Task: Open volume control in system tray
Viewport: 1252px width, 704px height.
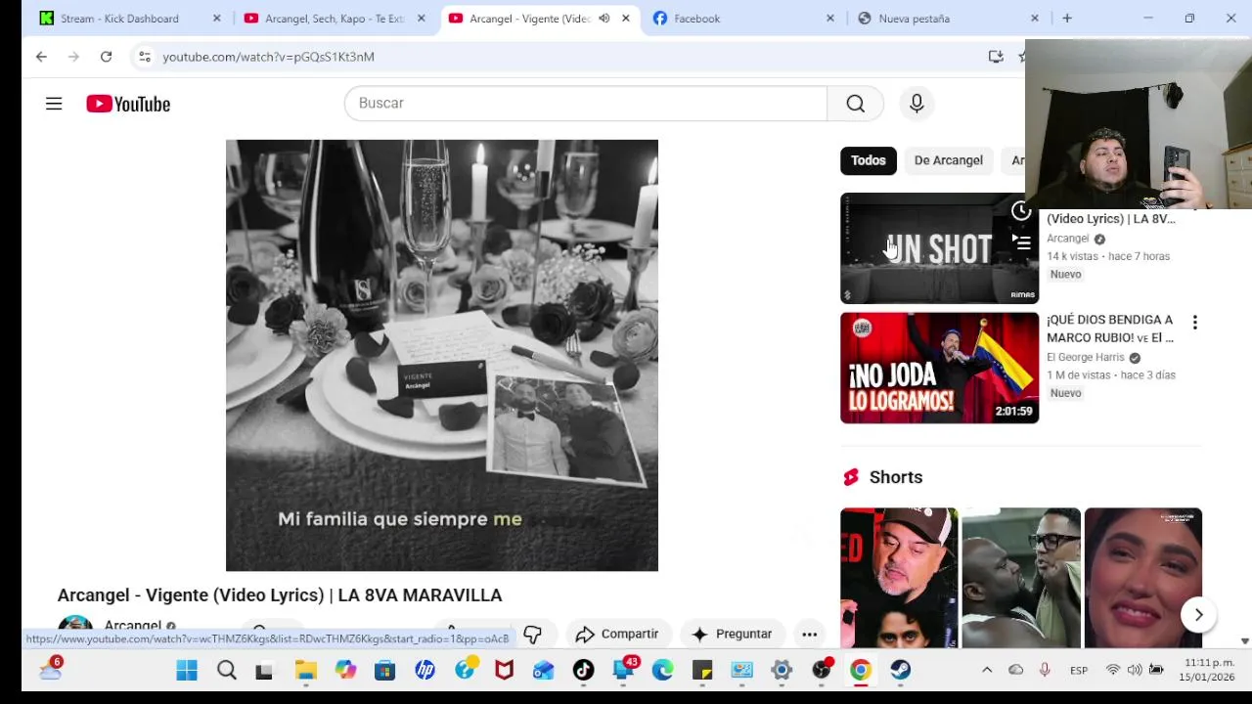Action: click(1135, 670)
